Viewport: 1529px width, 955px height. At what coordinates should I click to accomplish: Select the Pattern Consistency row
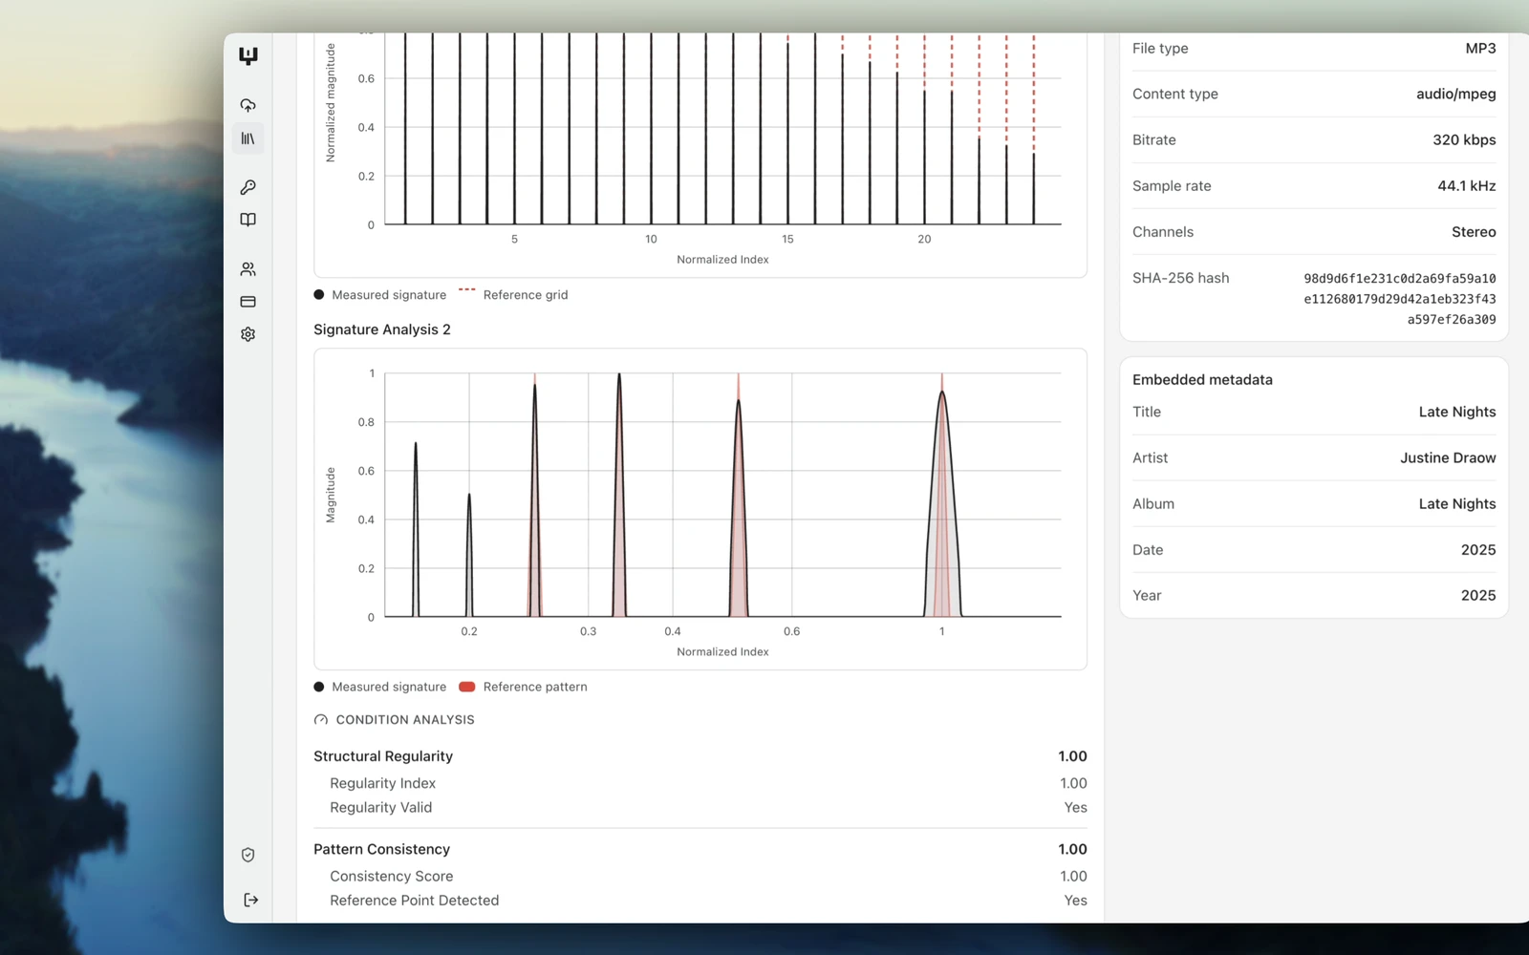700,849
